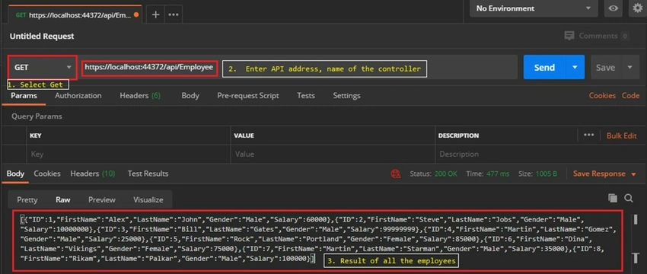Click the Size 1005 B value

[x=547, y=174]
